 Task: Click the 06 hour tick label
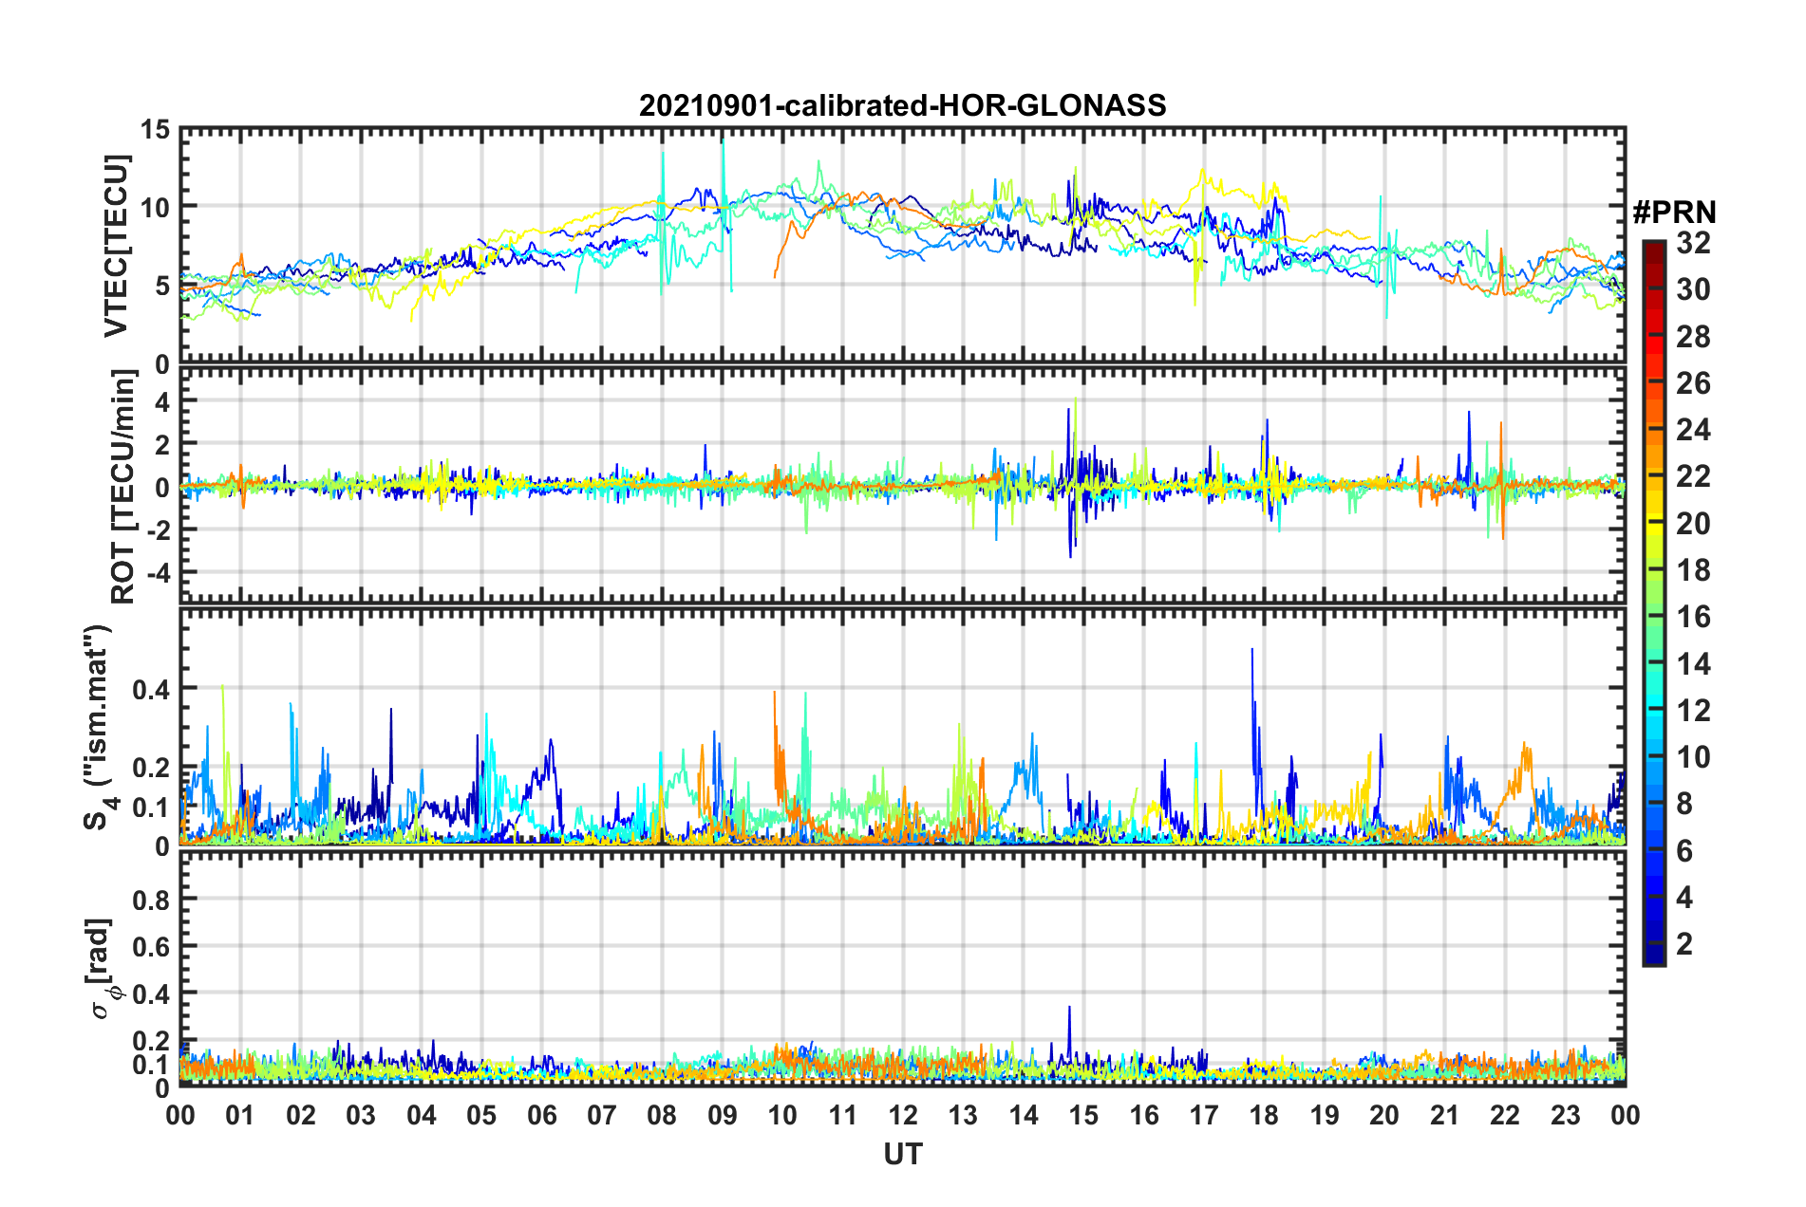tap(541, 1115)
